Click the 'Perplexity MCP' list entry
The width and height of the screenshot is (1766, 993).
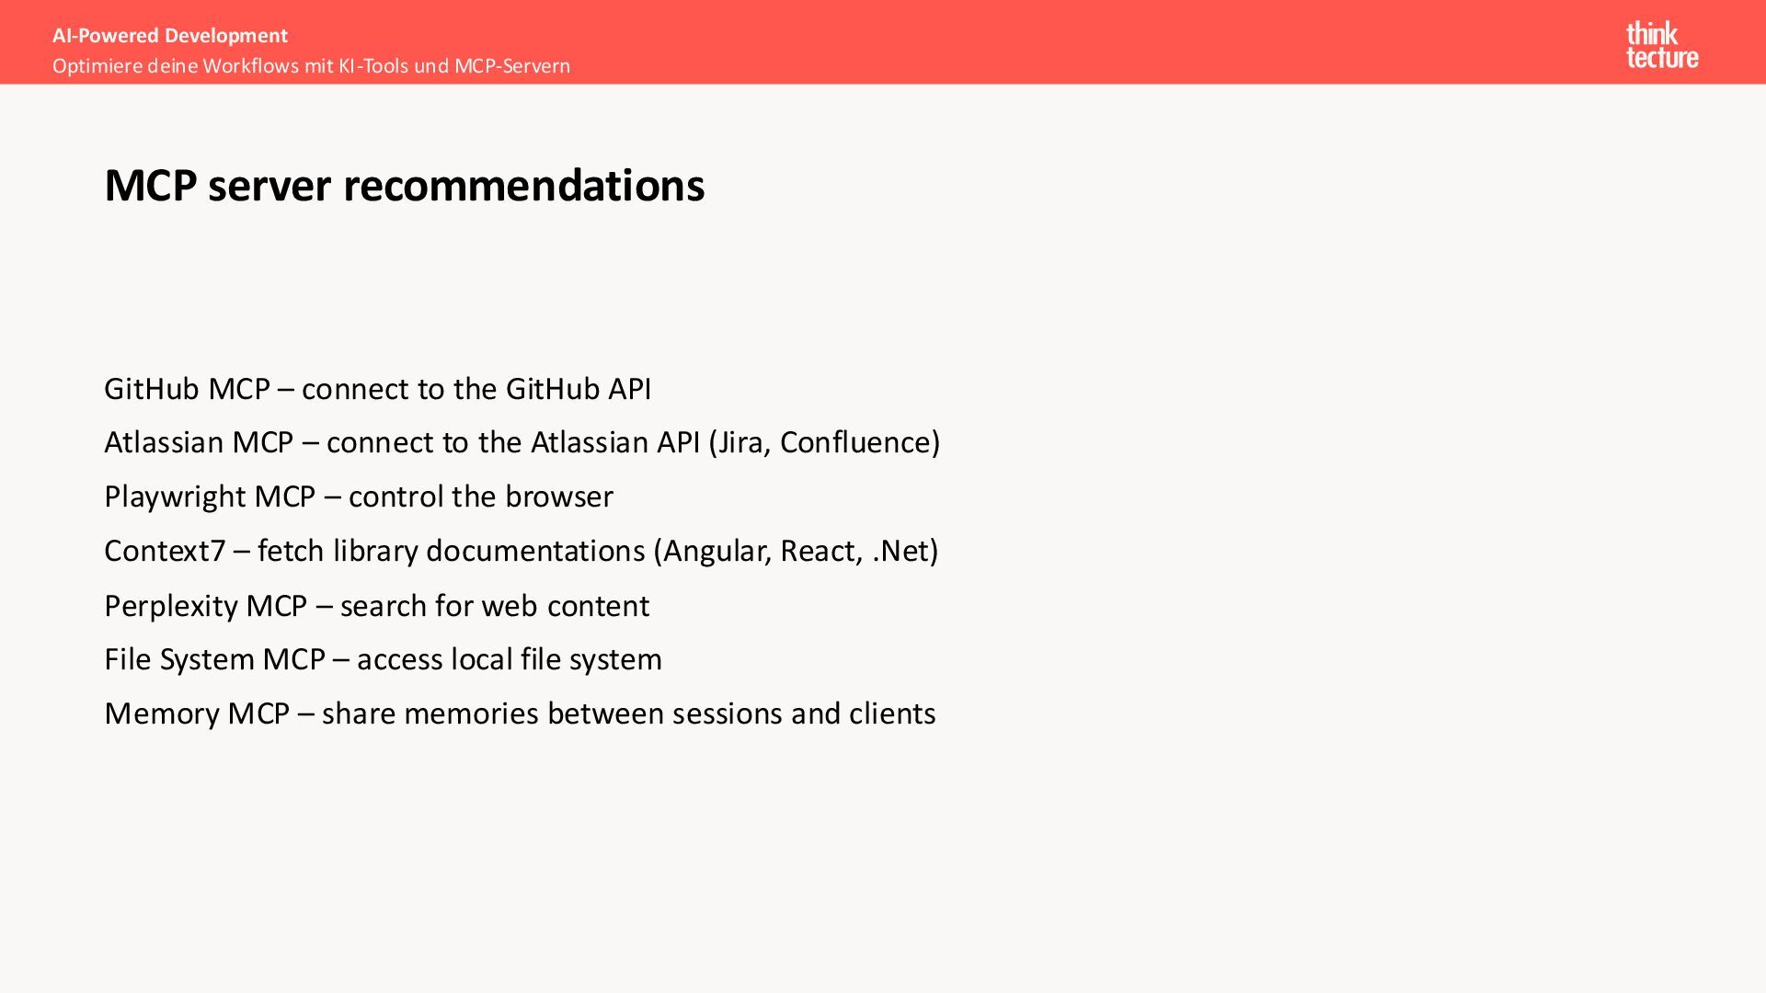[377, 606]
